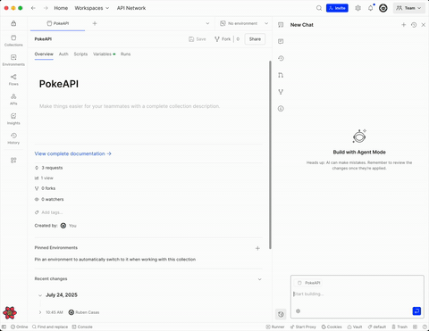429x331 pixels.
Task: Open settings gear in the header
Action: point(358,8)
